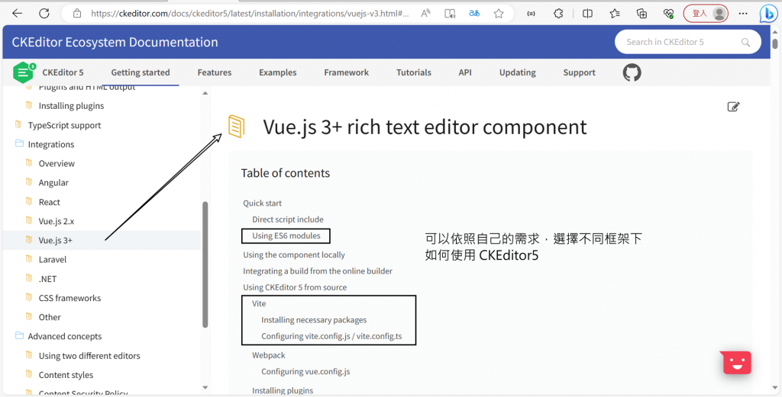Click the CKEditor 5 green logo
The width and height of the screenshot is (782, 397).
coord(24,72)
